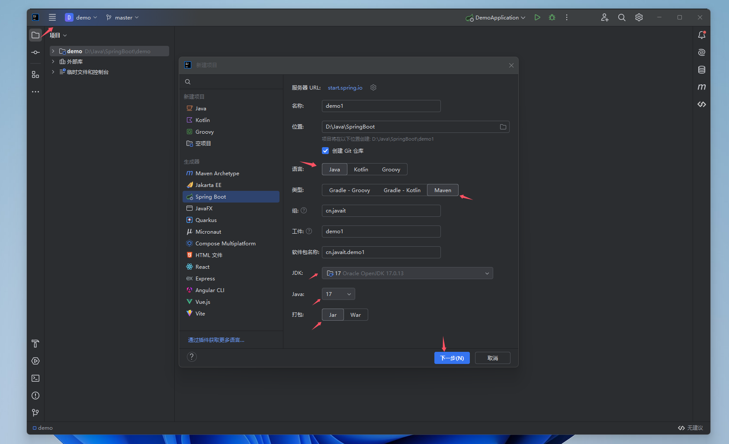Open the Terminal tool window
This screenshot has width=729, height=444.
click(35, 378)
